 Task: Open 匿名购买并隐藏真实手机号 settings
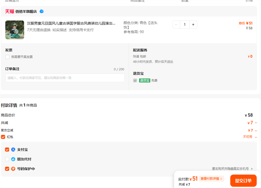point(232,169)
